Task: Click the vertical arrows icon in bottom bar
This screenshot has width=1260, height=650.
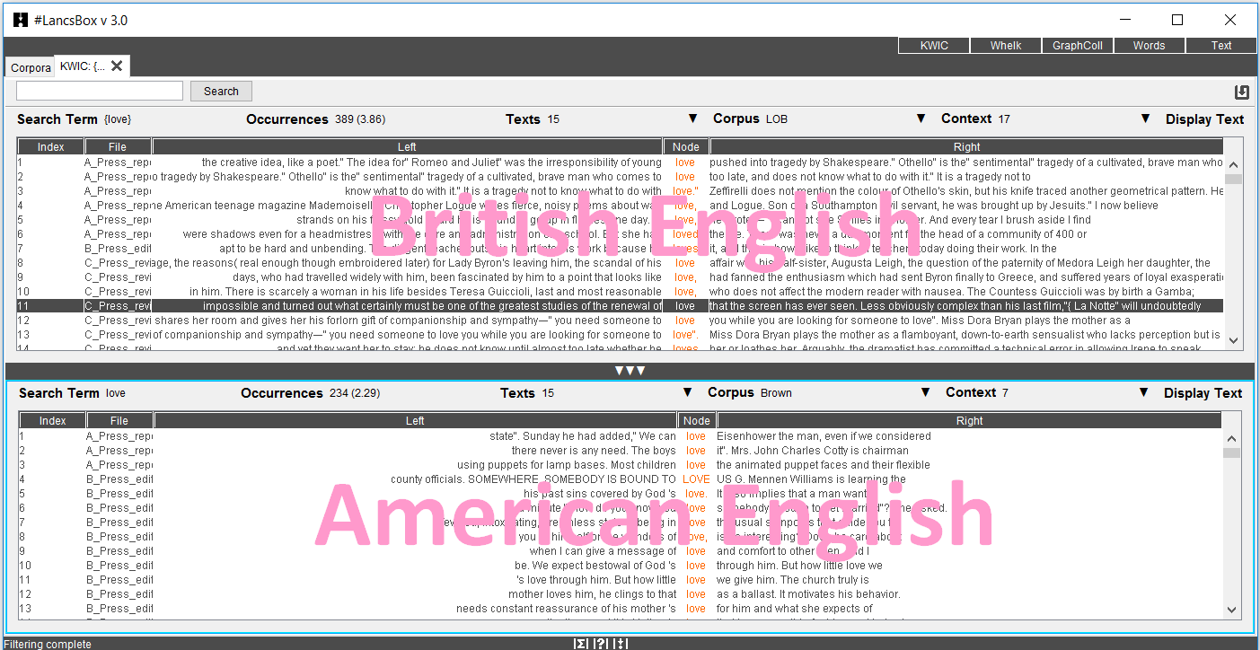Action: tap(620, 643)
